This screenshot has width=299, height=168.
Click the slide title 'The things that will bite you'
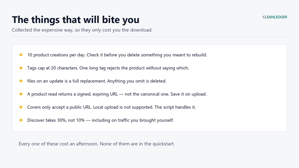(x=76, y=20)
